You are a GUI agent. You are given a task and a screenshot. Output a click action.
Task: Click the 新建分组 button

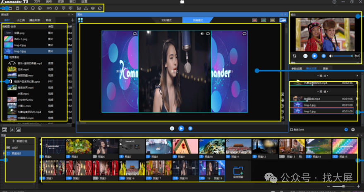pyautogui.click(x=20, y=141)
